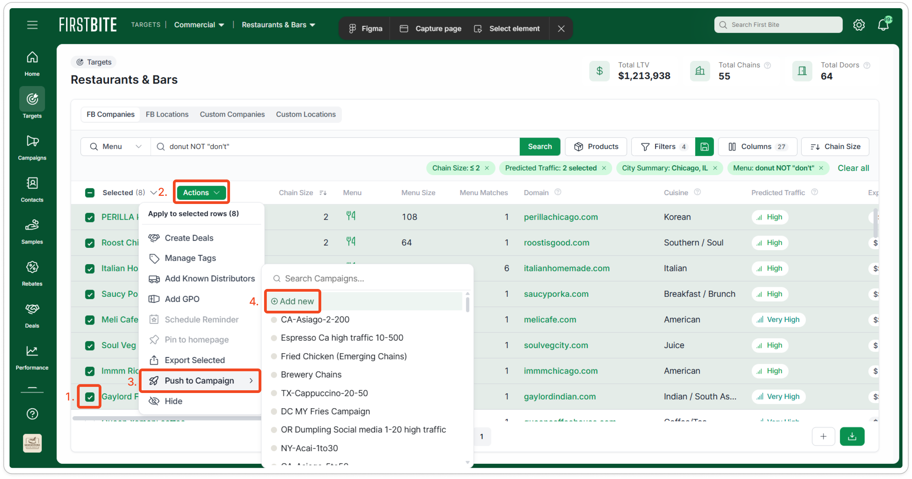Viewport: 912px width, 479px height.
Task: Uncheck the Meli Cafe row checkbox
Action: 89,320
